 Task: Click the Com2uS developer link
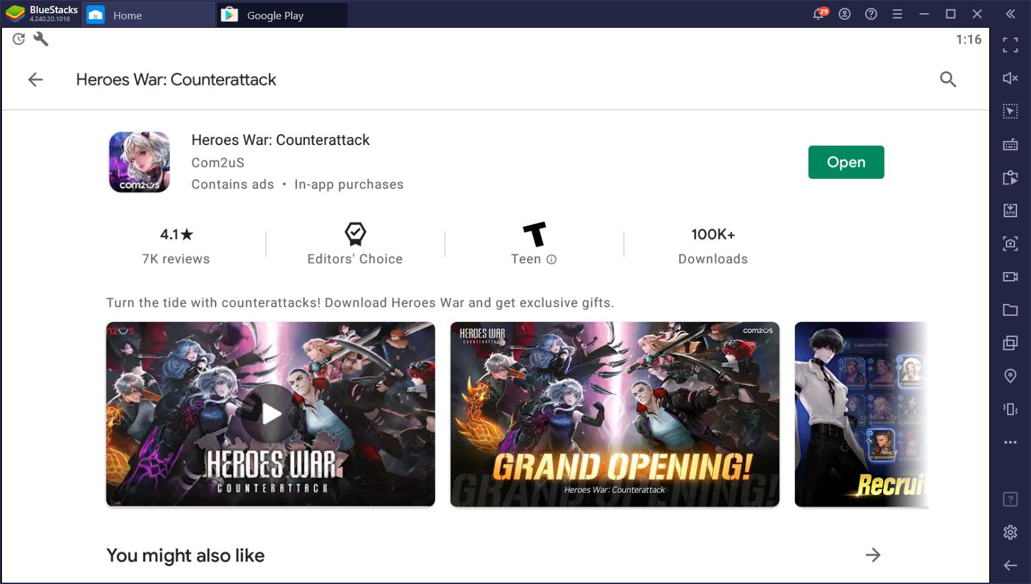217,162
